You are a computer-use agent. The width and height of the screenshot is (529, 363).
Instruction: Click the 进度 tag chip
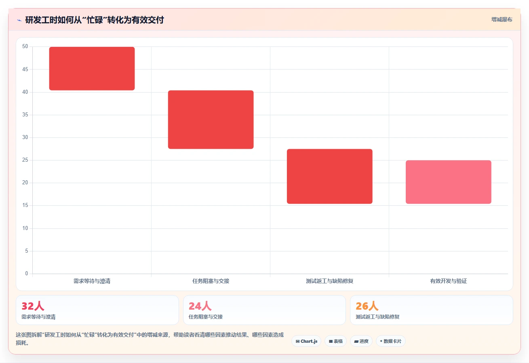pos(361,341)
